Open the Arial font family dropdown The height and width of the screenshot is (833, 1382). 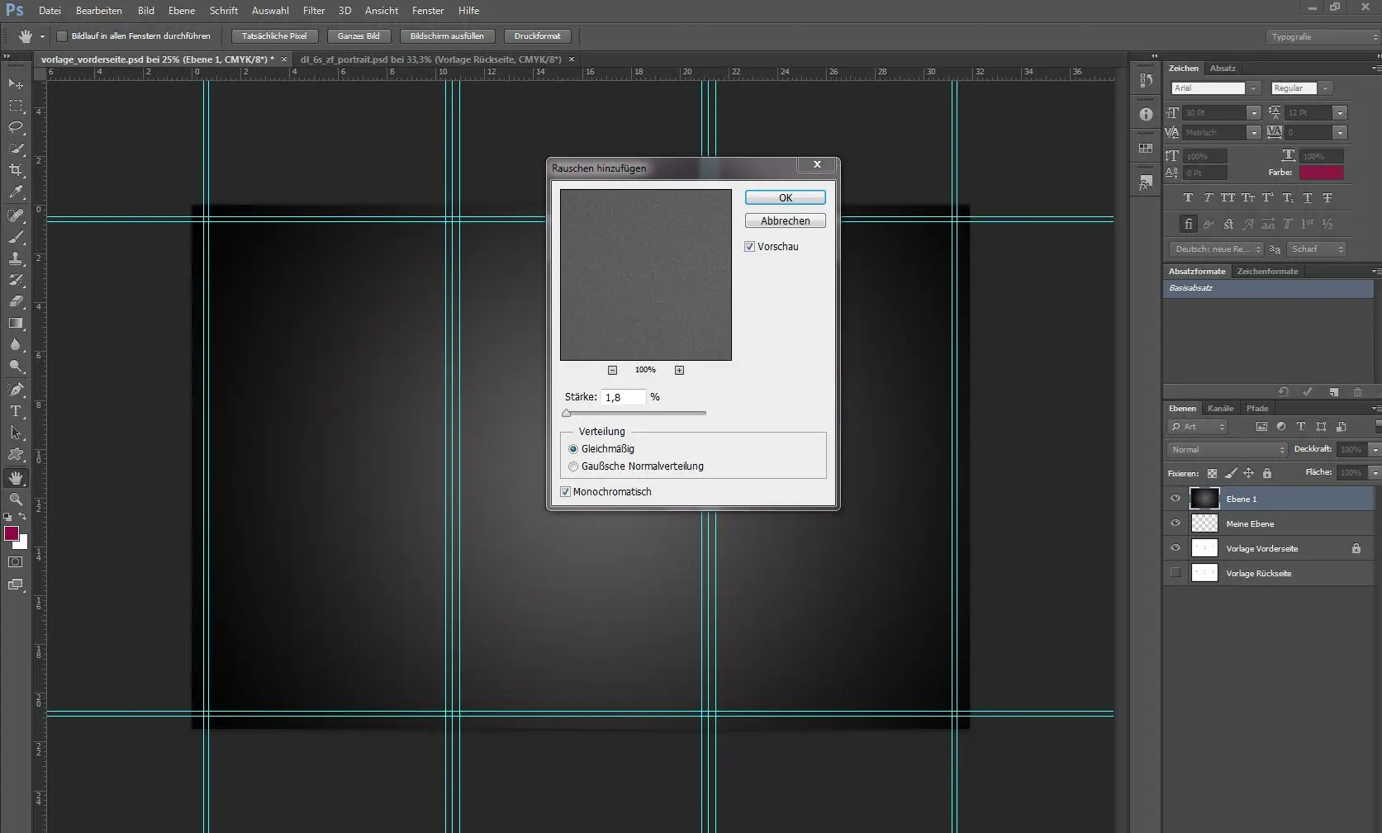pyautogui.click(x=1253, y=88)
